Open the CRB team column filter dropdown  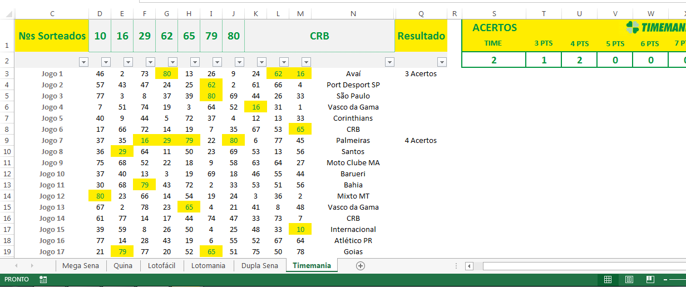click(x=389, y=62)
